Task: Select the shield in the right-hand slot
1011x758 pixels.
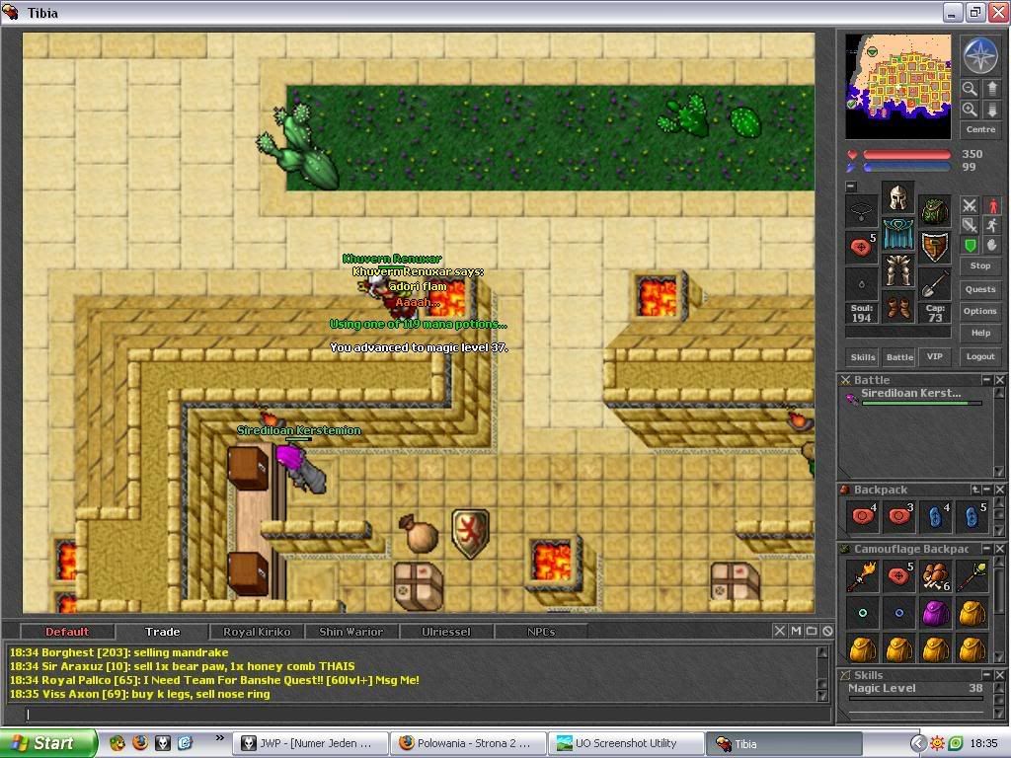Action: pos(934,247)
